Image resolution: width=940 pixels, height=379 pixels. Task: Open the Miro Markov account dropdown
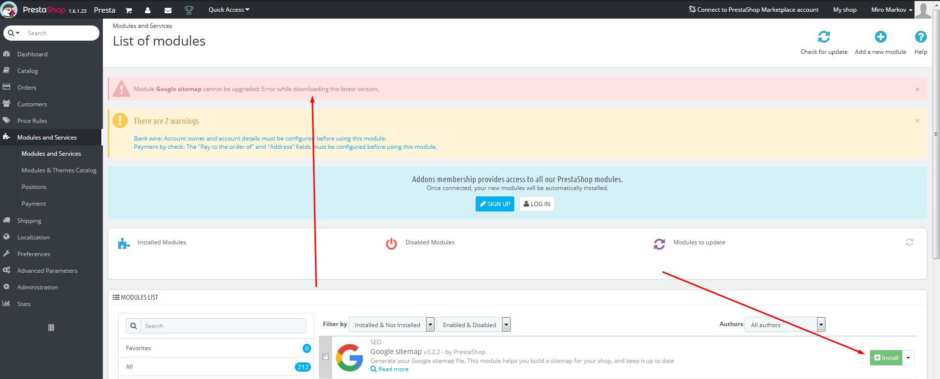(892, 10)
